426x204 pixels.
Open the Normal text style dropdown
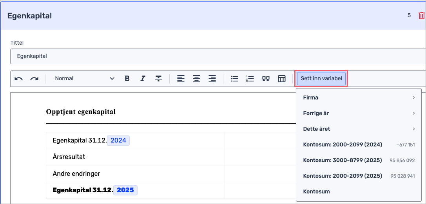coord(85,79)
